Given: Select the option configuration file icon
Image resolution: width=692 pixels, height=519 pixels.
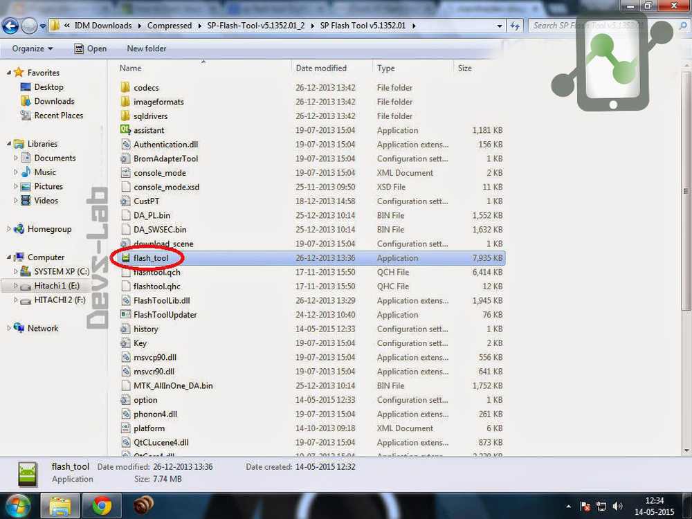Looking at the screenshot, I should click(x=126, y=400).
